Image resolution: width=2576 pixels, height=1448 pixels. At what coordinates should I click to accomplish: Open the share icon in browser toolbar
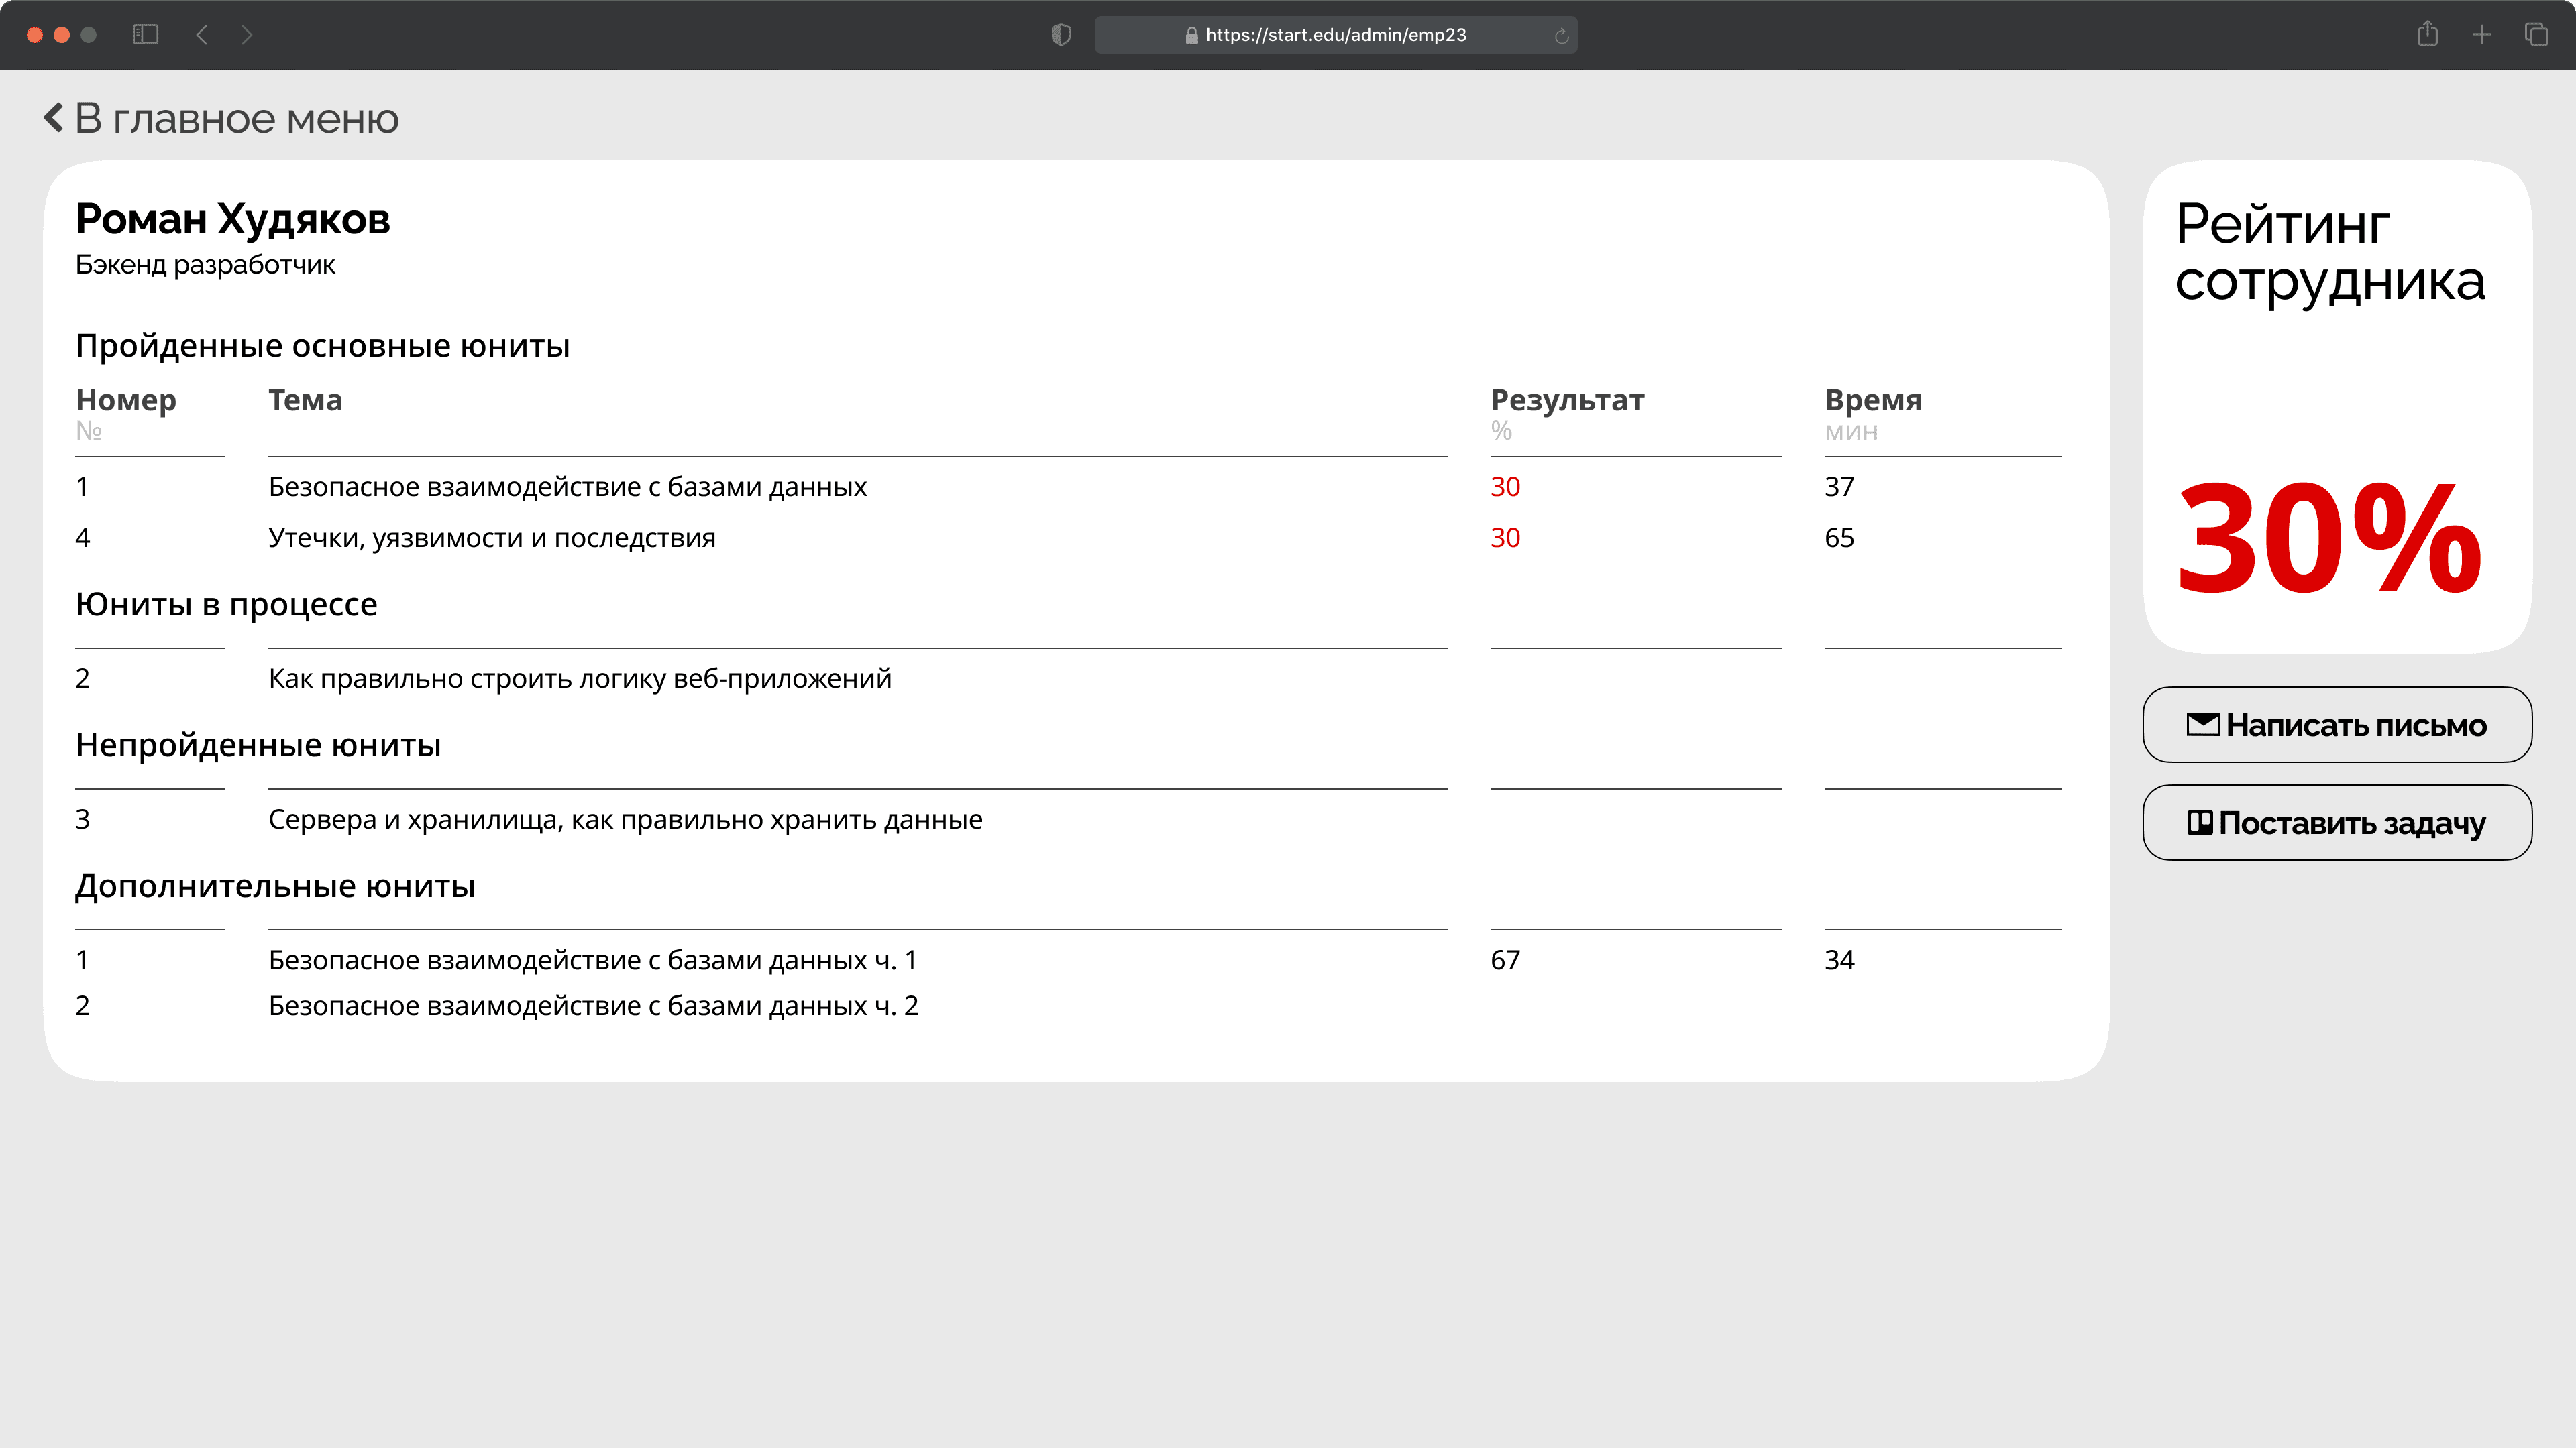point(2427,34)
